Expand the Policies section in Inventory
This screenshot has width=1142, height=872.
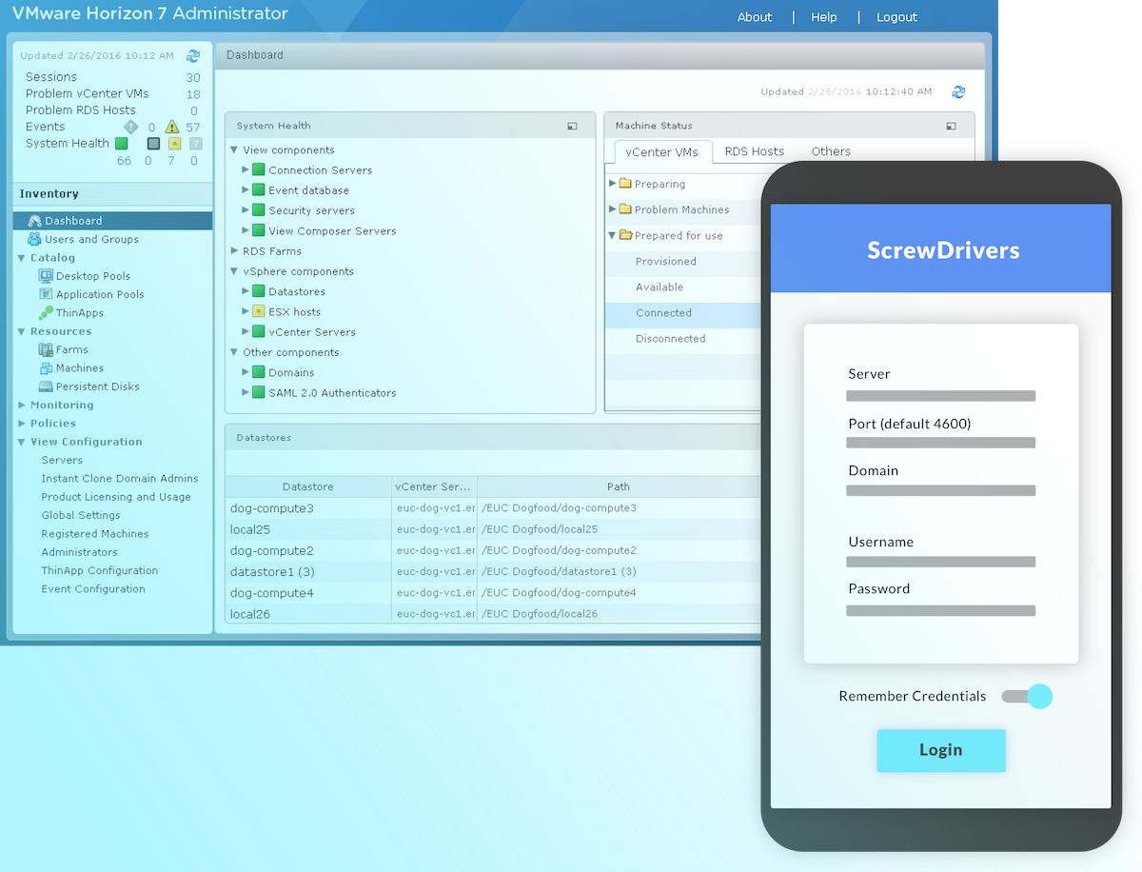coord(21,423)
